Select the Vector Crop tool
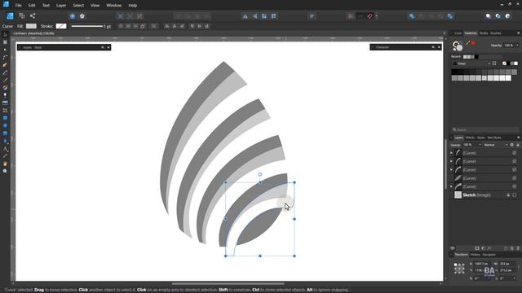Image resolution: width=522 pixels, height=293 pixels. tap(5, 111)
